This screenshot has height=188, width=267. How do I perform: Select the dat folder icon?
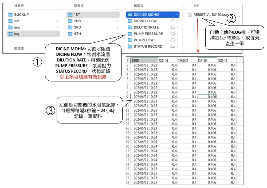tap(11, 21)
